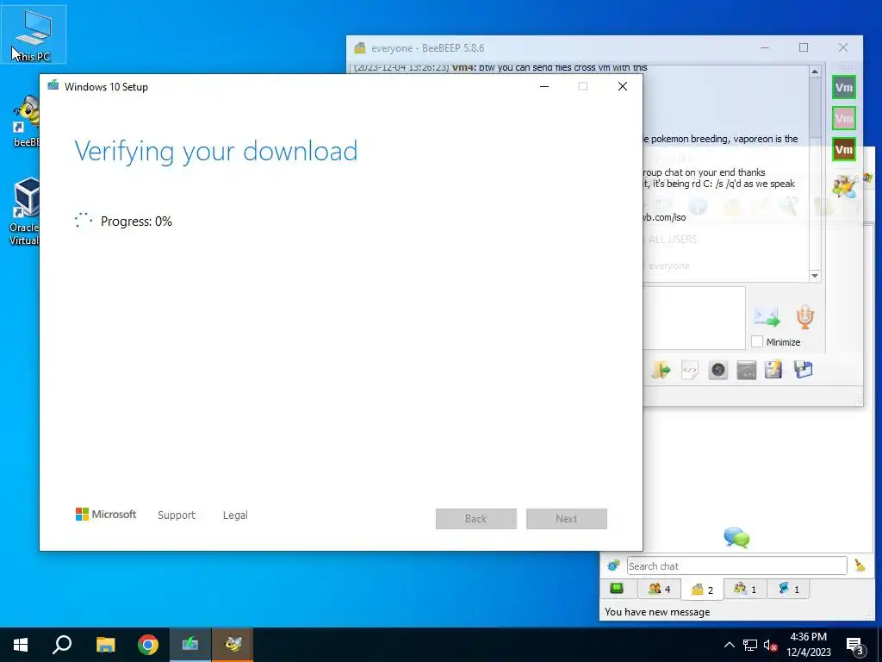Click the chat bubbles icon in the BeeBEEP main window

coord(736,538)
